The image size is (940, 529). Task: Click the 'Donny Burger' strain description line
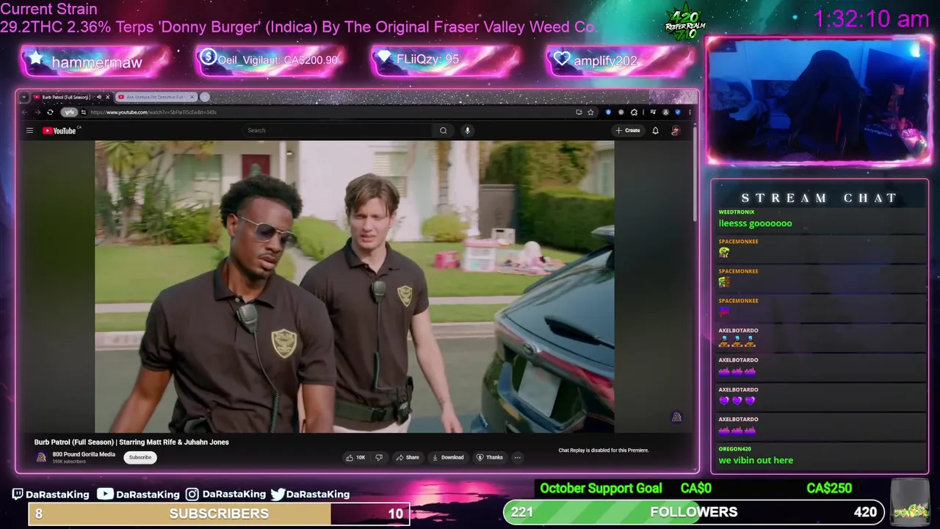tap(297, 27)
